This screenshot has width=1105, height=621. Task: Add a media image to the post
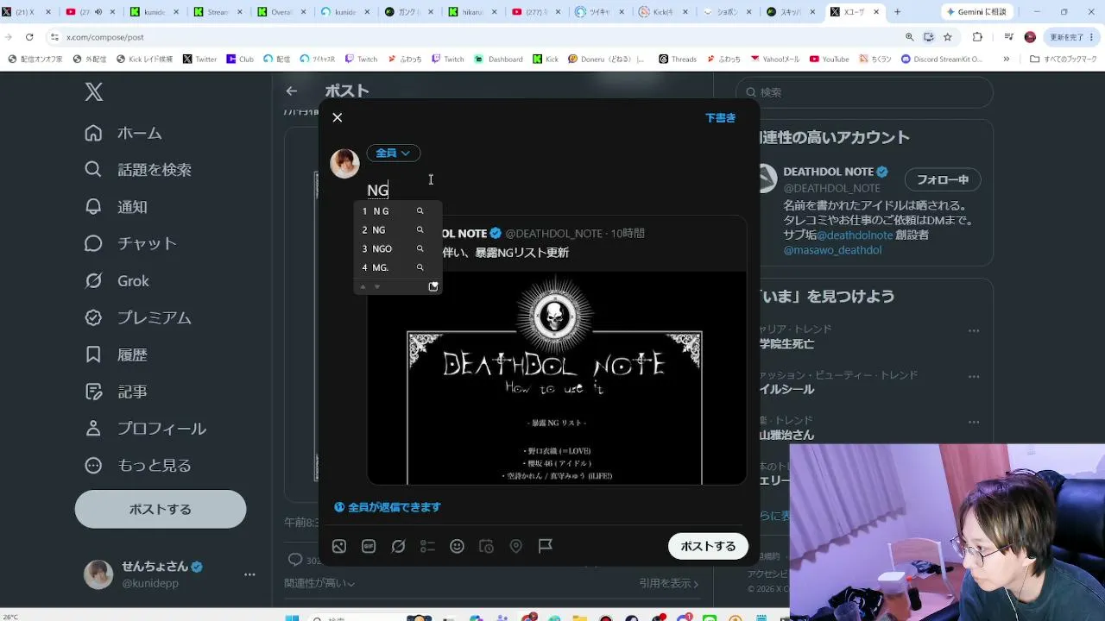pyautogui.click(x=339, y=546)
